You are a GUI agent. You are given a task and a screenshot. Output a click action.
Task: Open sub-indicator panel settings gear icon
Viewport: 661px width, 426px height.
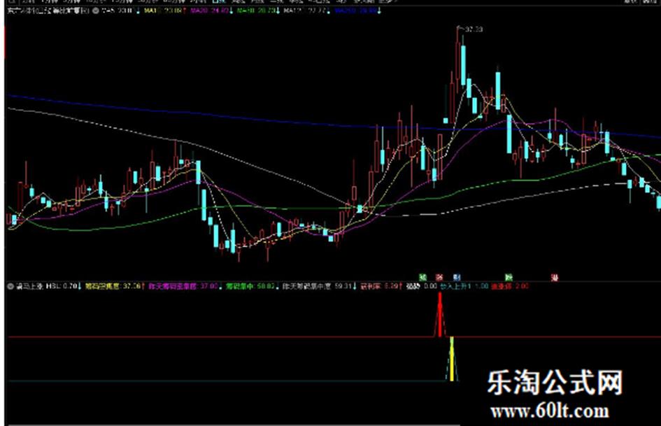tap(10, 286)
